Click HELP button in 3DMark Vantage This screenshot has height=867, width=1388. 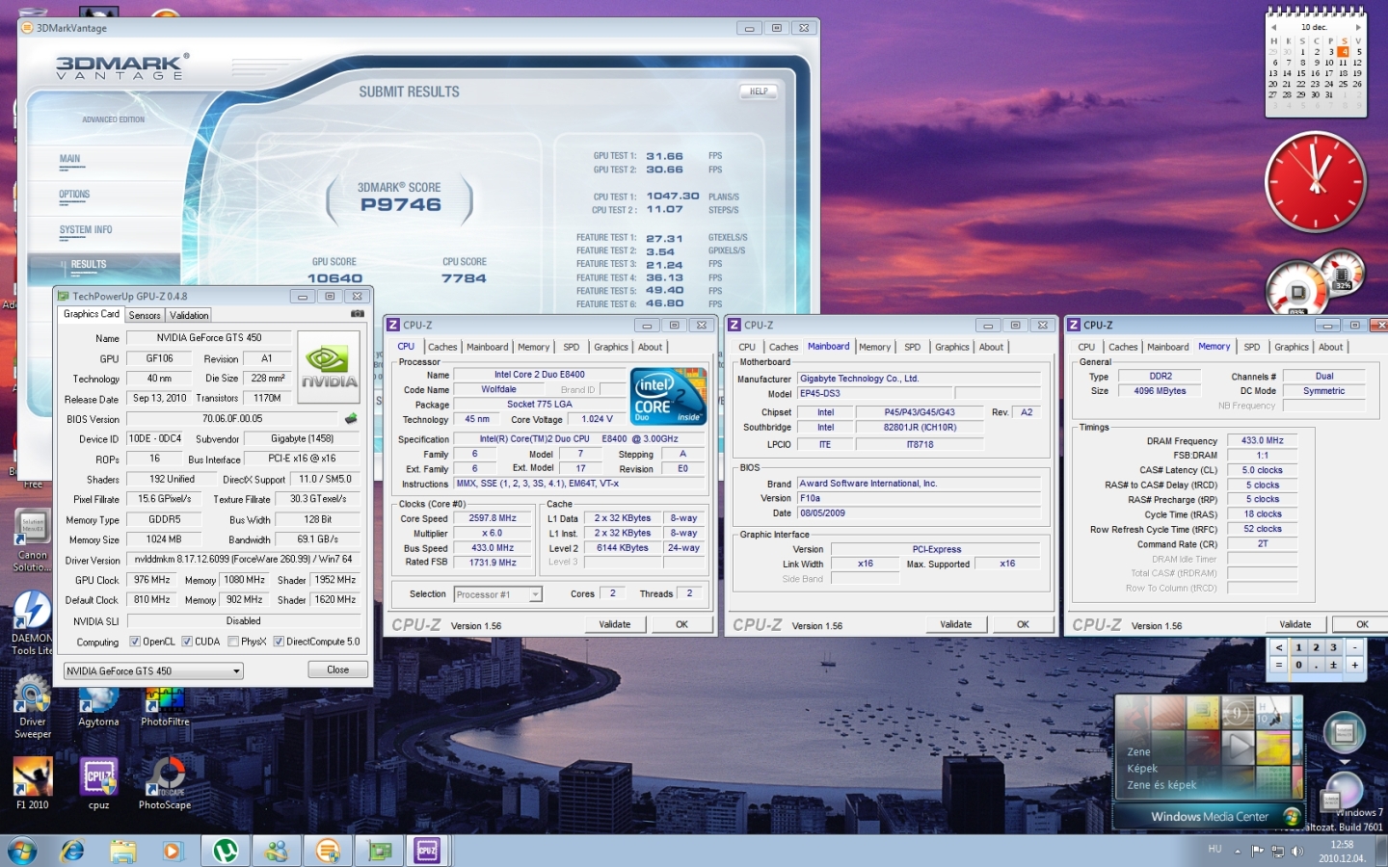pos(760,92)
